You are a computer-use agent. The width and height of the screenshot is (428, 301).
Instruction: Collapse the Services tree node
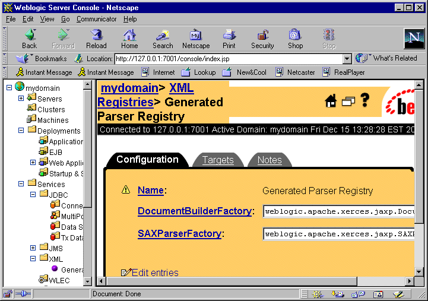[21, 183]
